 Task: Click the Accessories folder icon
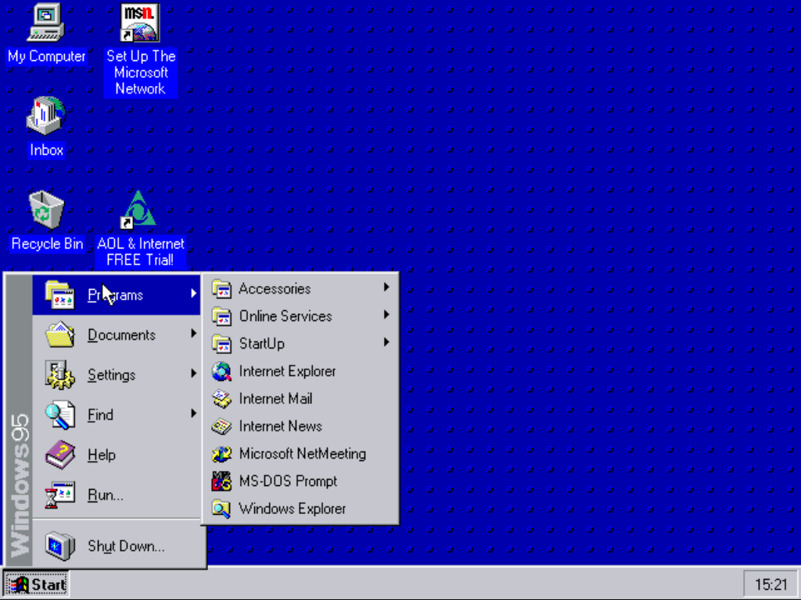221,289
